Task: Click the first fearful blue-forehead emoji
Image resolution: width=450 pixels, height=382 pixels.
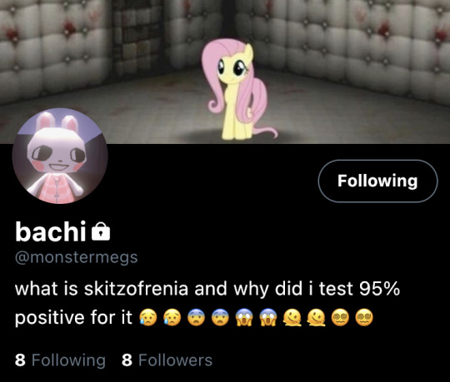Action: (x=197, y=318)
